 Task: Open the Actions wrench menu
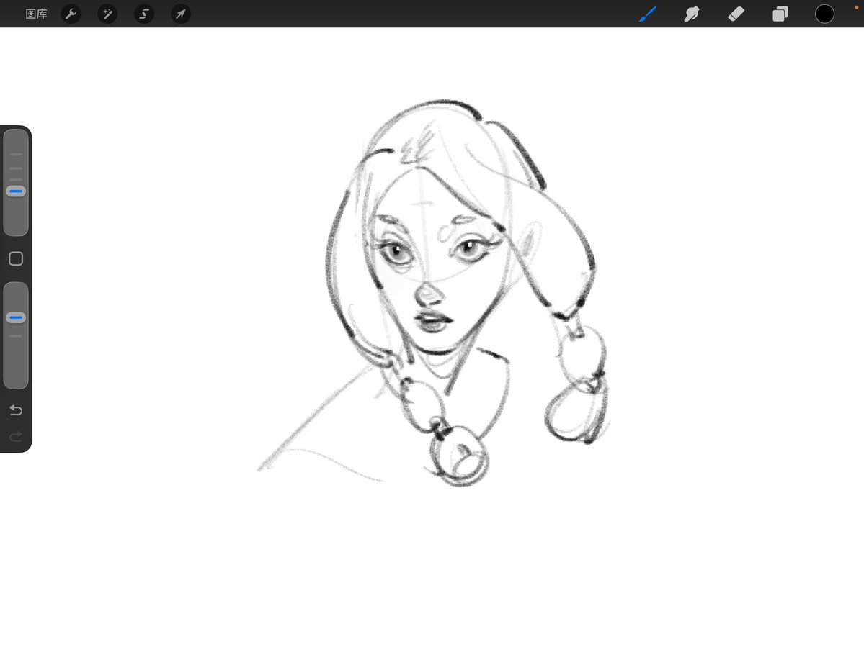[x=71, y=14]
